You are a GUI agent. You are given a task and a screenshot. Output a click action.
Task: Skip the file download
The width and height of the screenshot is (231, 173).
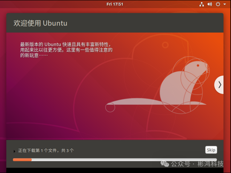click(x=211, y=150)
